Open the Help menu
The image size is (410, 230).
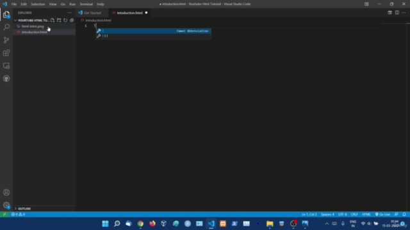(101, 4)
